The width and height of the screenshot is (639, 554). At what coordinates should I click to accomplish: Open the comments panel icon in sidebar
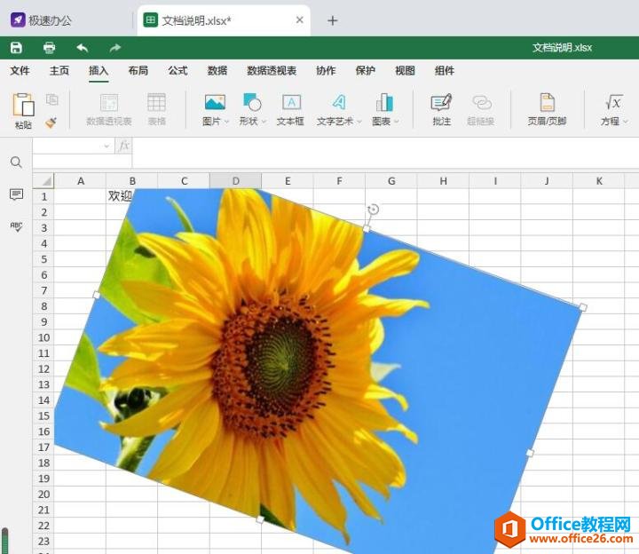click(16, 194)
